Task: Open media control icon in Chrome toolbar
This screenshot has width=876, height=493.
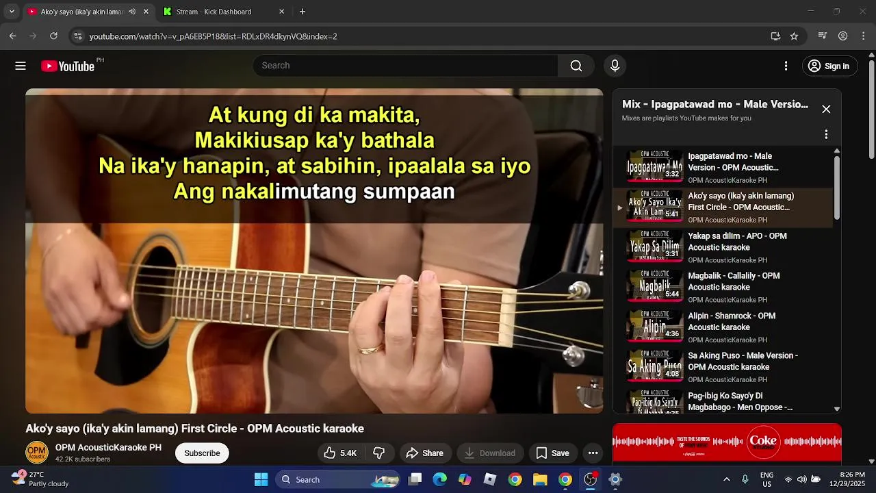Action: point(823,36)
